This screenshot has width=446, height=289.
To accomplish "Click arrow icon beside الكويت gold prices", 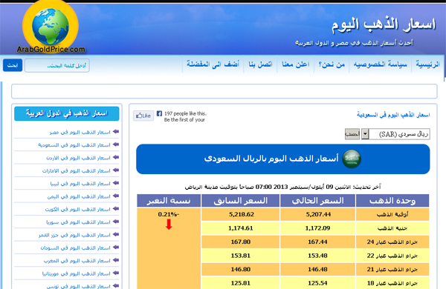I will [116, 209].
